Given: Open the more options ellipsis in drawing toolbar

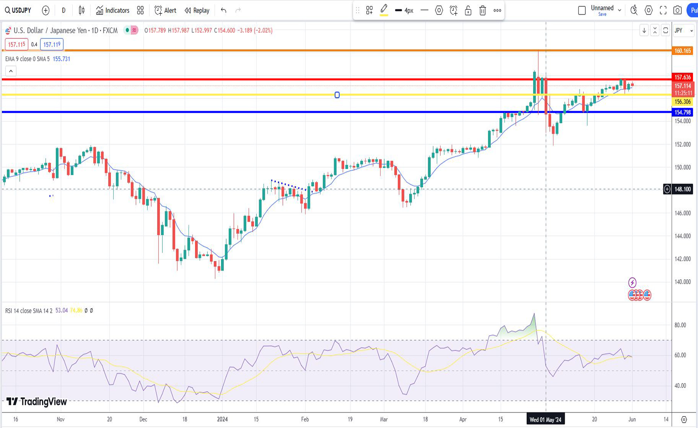Looking at the screenshot, I should [x=497, y=10].
